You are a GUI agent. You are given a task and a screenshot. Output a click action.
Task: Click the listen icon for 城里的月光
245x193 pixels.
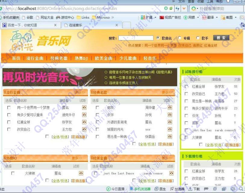coord(170,129)
